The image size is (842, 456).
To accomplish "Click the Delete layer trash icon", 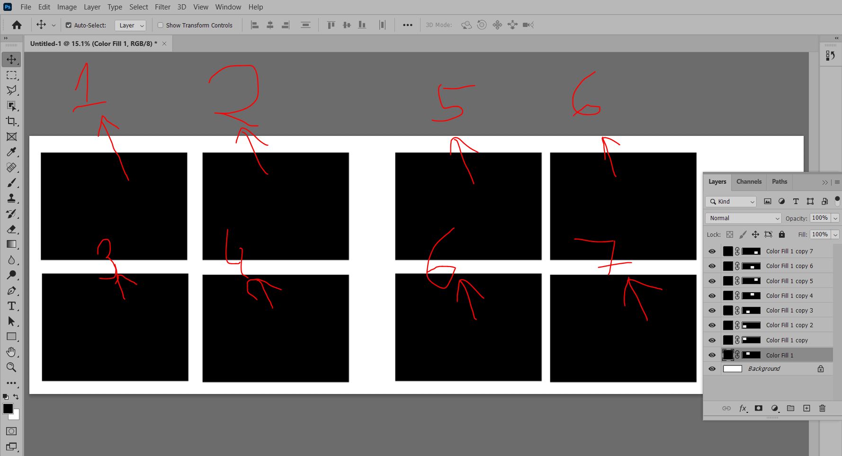I will pyautogui.click(x=823, y=408).
